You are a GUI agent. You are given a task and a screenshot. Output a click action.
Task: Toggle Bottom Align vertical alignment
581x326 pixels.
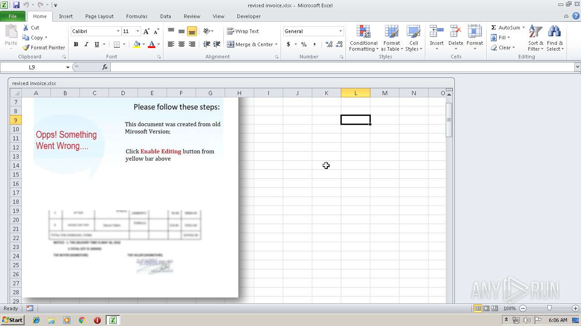coord(192,31)
